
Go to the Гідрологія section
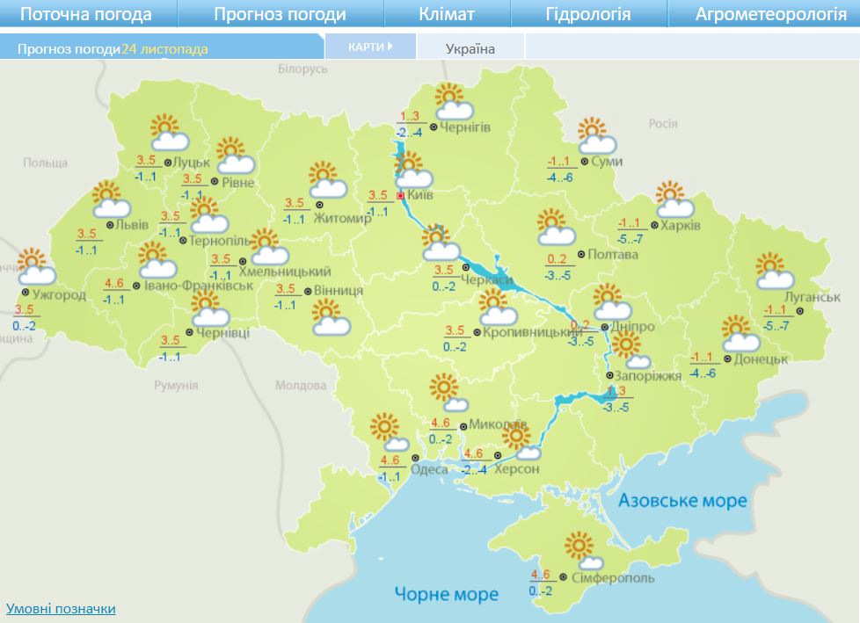click(587, 14)
